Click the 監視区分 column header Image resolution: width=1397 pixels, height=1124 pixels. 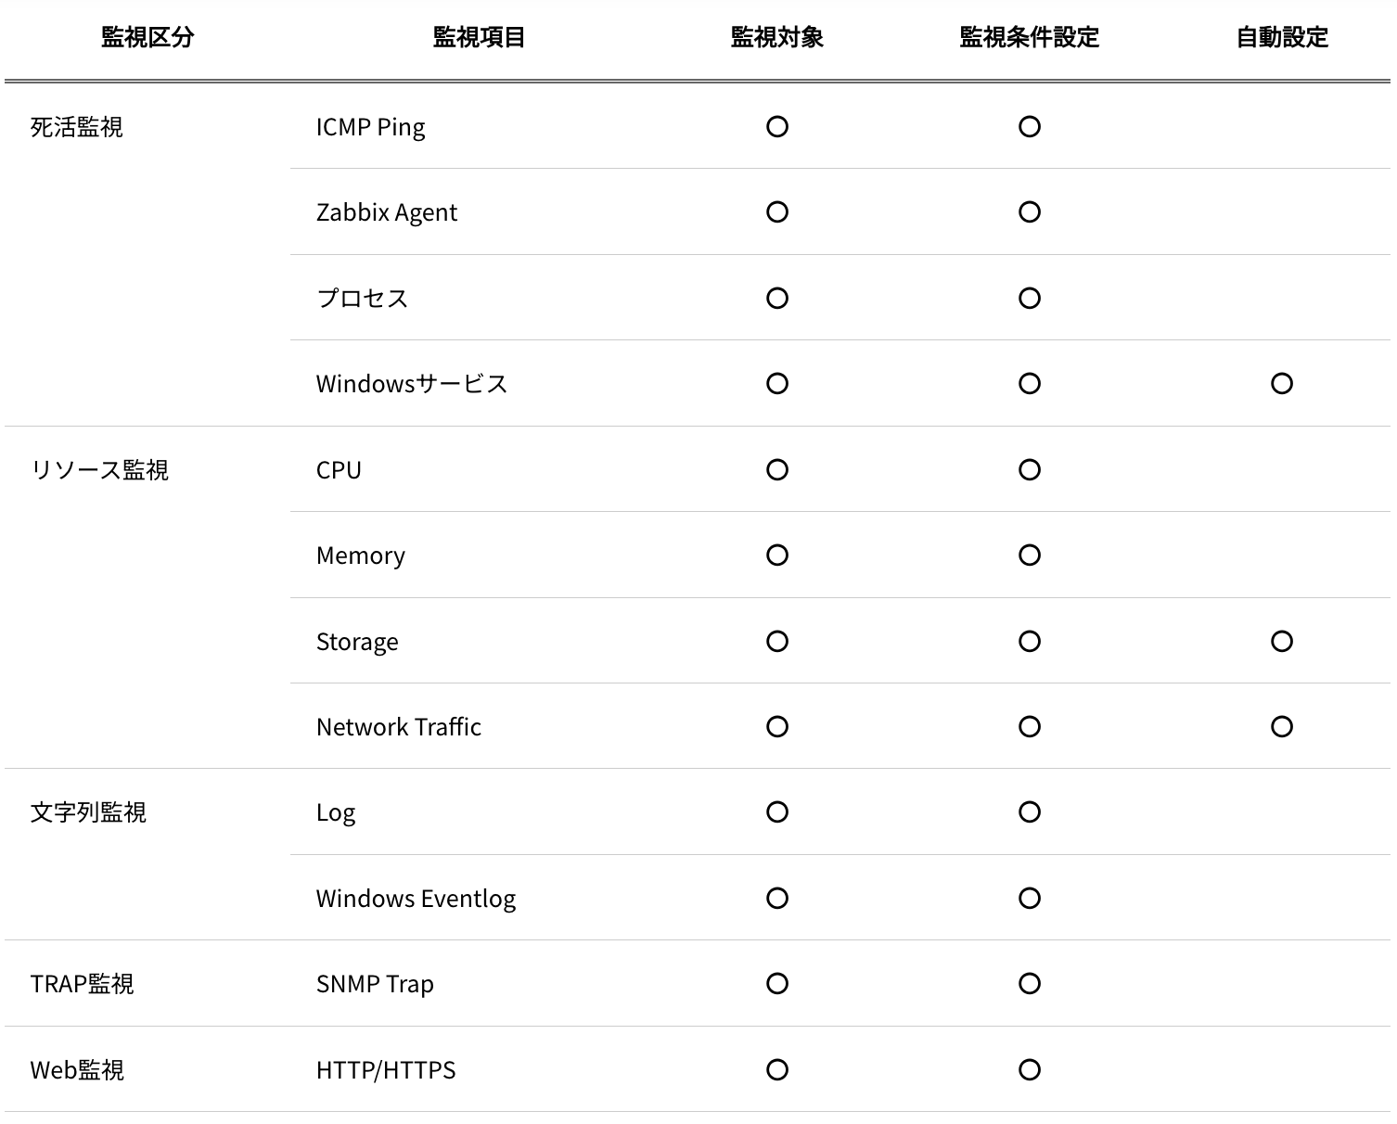click(147, 37)
